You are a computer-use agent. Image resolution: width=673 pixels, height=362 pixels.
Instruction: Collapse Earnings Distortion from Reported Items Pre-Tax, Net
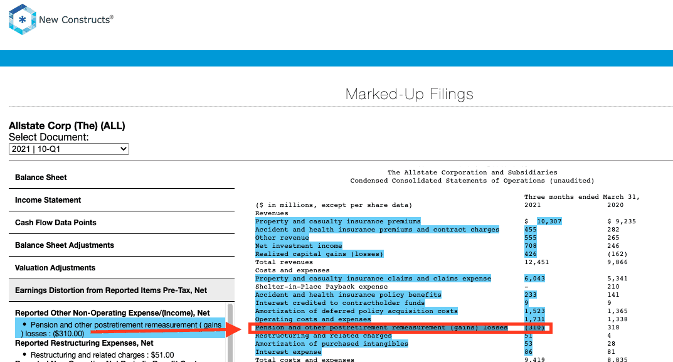pos(122,290)
